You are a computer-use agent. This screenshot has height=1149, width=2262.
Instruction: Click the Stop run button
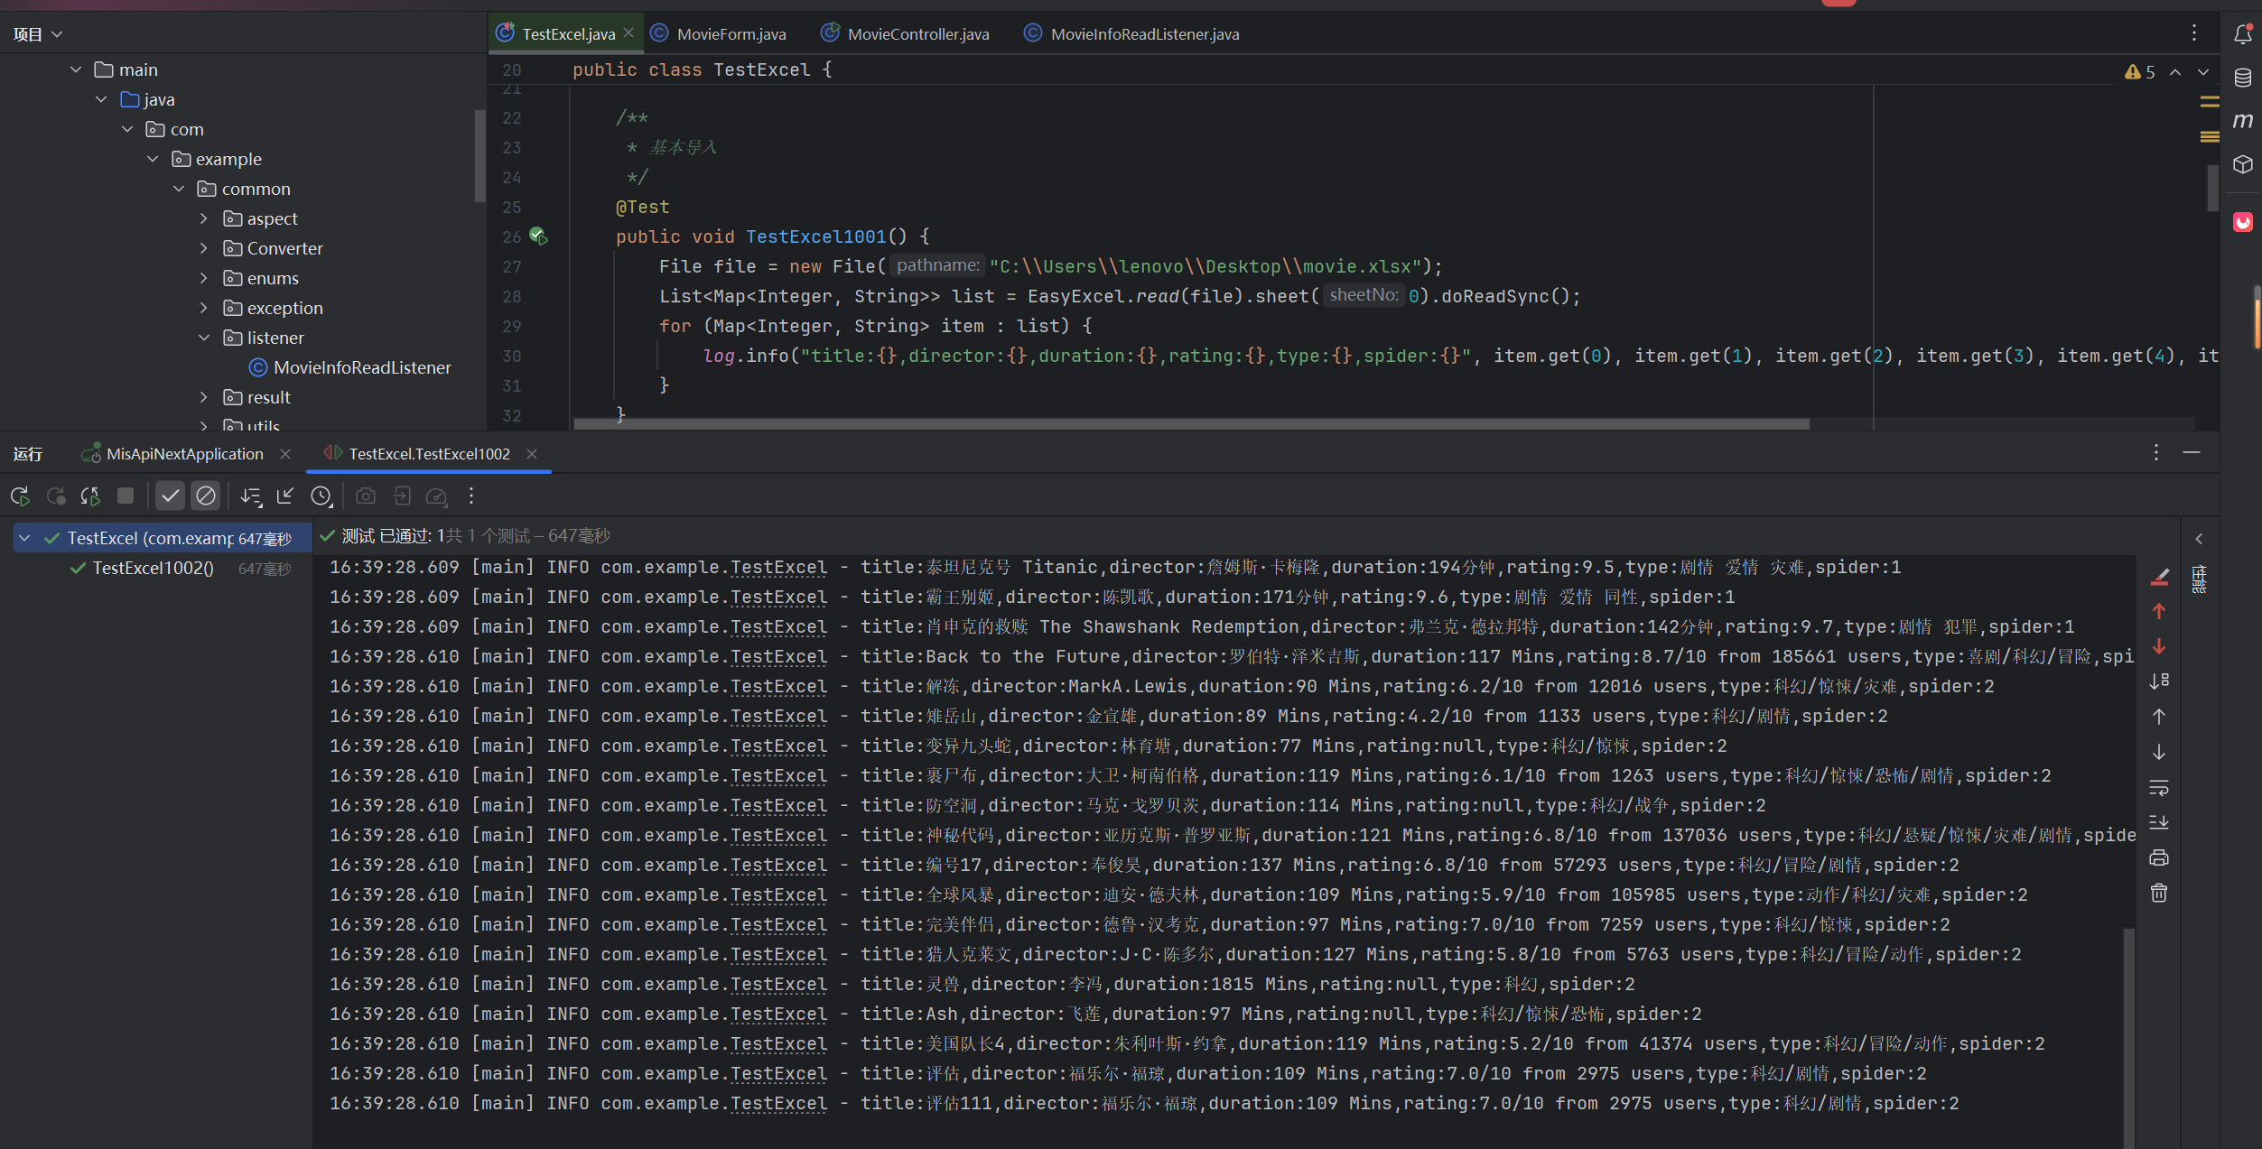click(x=126, y=496)
